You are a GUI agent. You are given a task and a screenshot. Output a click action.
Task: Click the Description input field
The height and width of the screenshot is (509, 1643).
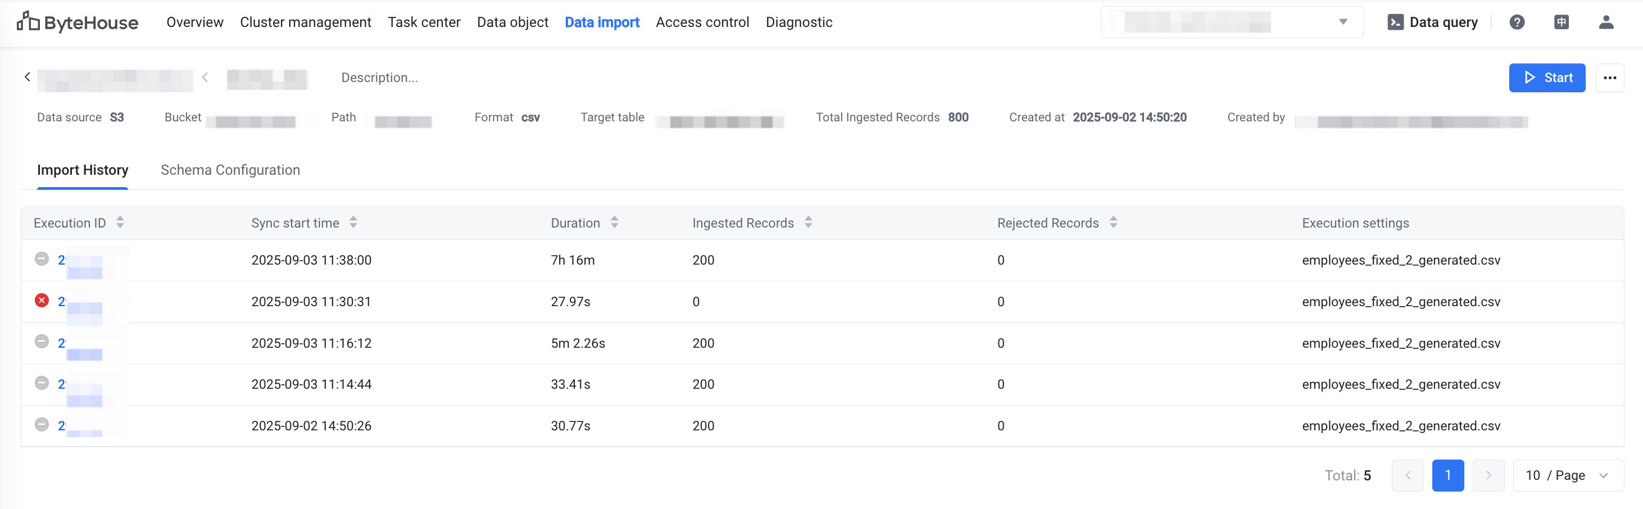click(x=379, y=78)
